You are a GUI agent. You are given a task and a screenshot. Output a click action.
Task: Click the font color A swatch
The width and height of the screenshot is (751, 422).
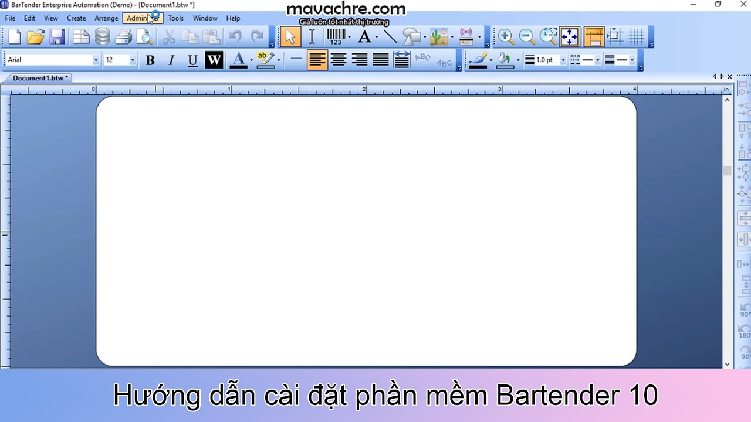(238, 60)
